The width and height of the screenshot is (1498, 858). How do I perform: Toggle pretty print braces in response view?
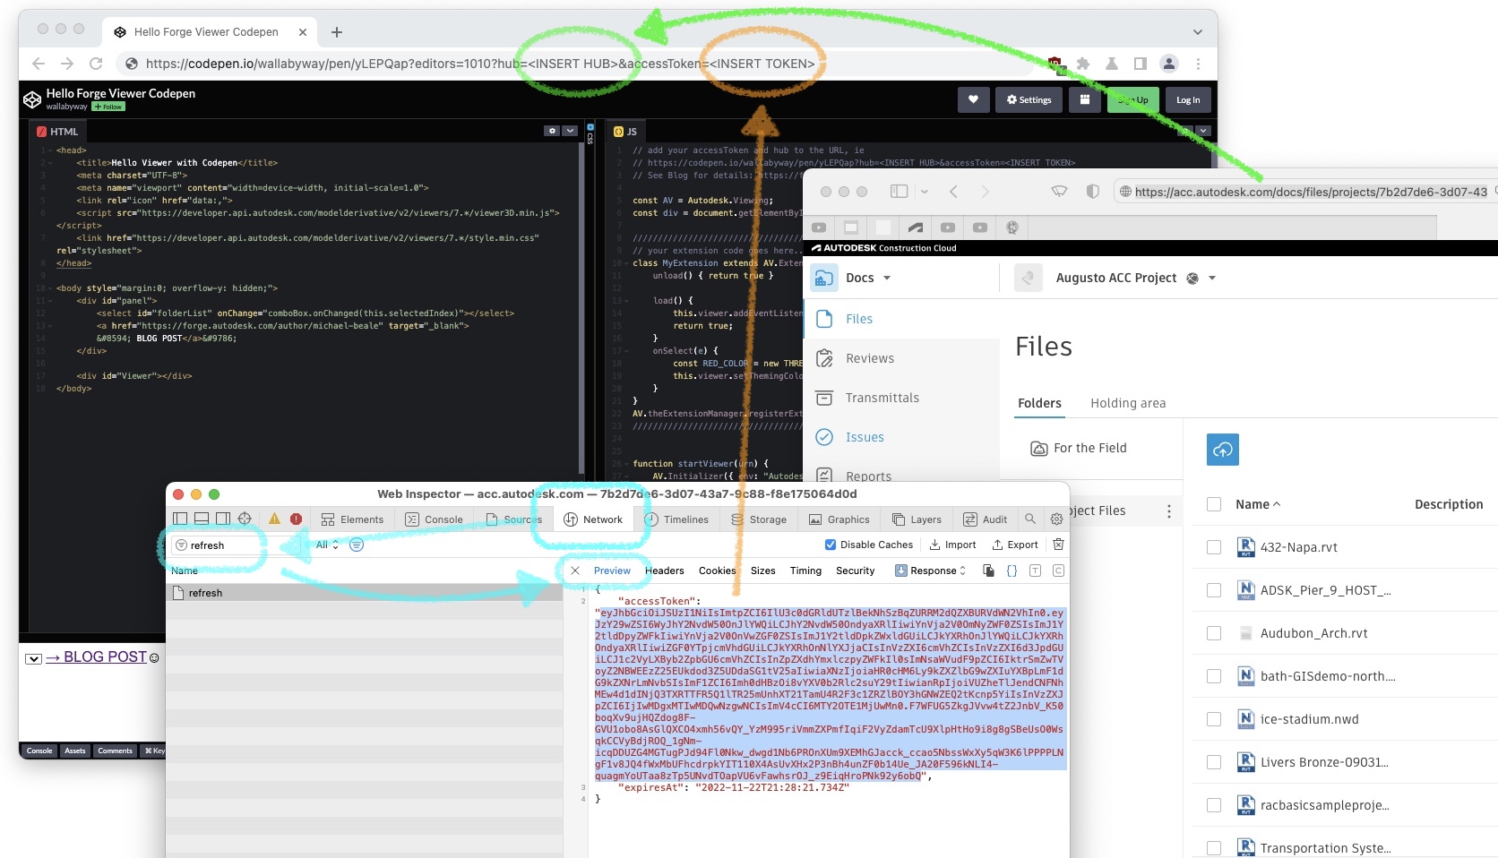[1012, 571]
